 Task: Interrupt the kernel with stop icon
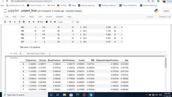[x=46, y=22]
